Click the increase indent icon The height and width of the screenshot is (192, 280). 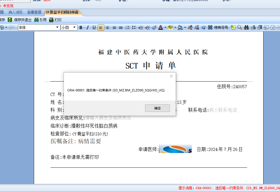pos(147,27)
